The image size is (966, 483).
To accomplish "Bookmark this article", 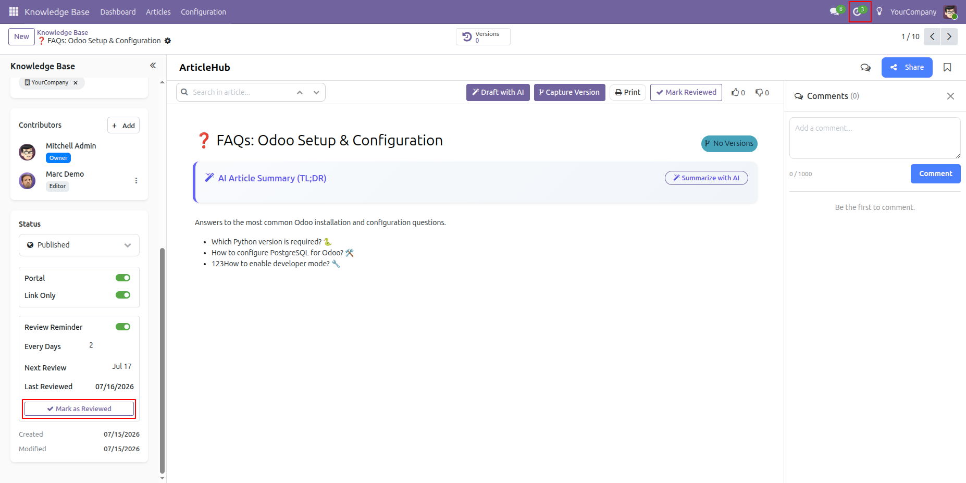I will pos(947,67).
